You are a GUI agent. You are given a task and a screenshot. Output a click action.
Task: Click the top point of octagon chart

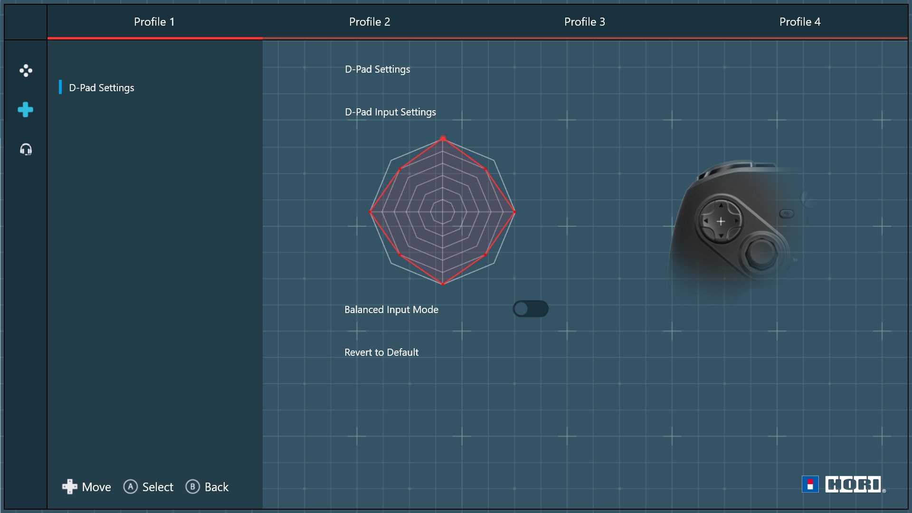tap(443, 138)
